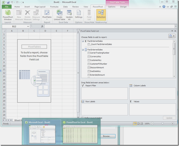Open PowerPivot Settings
Image resolution: width=179 pixels, height=146 pixels.
tap(79, 14)
